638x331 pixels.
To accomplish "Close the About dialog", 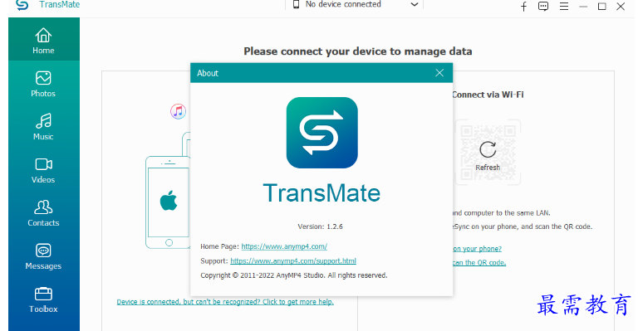I will click(439, 73).
